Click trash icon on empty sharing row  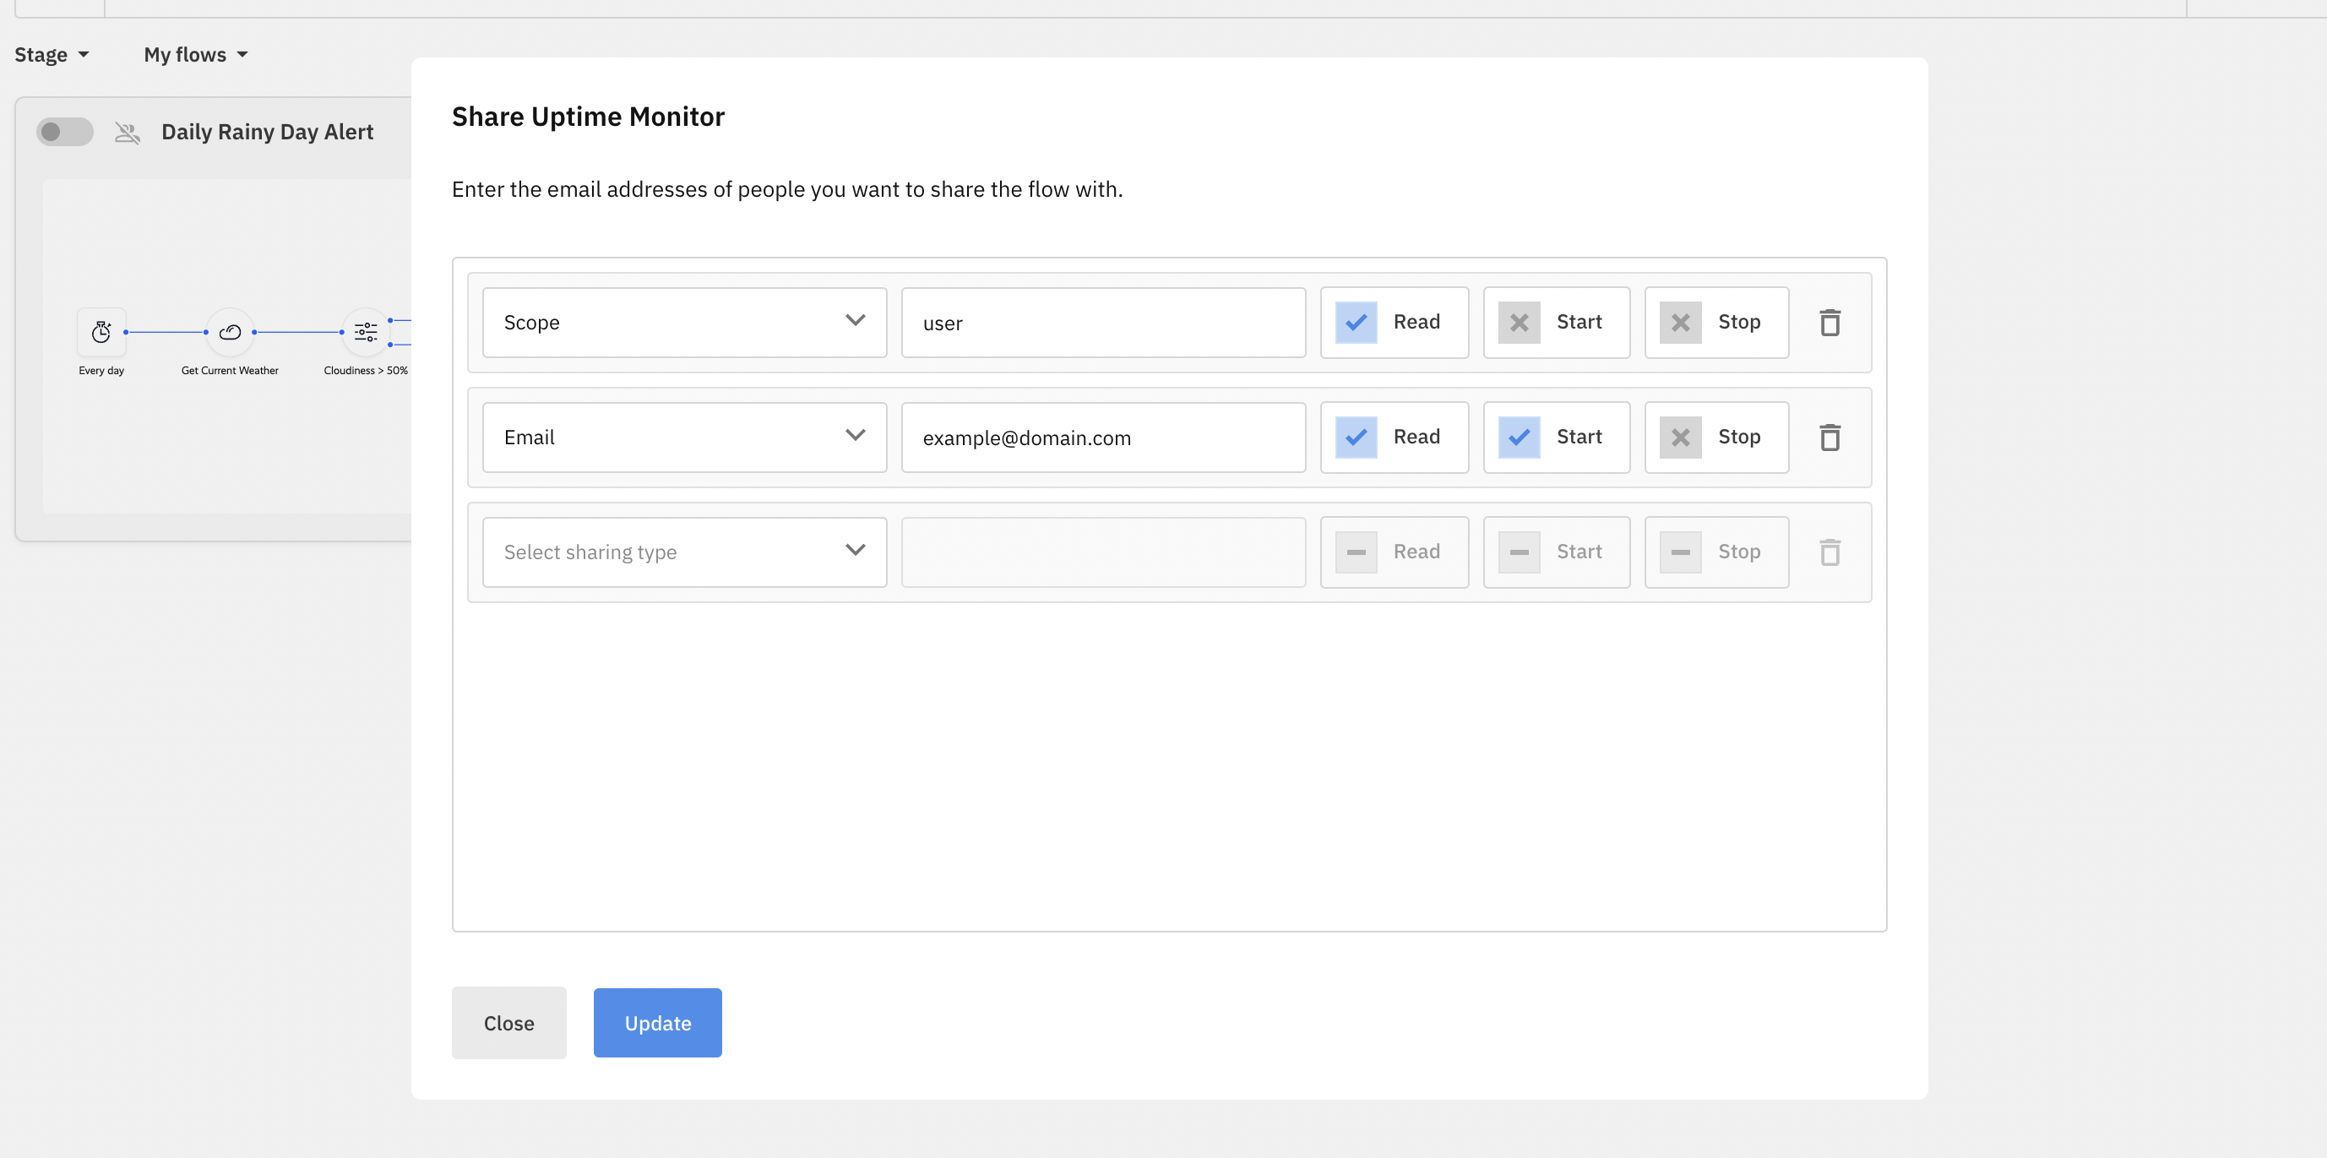[x=1830, y=552]
